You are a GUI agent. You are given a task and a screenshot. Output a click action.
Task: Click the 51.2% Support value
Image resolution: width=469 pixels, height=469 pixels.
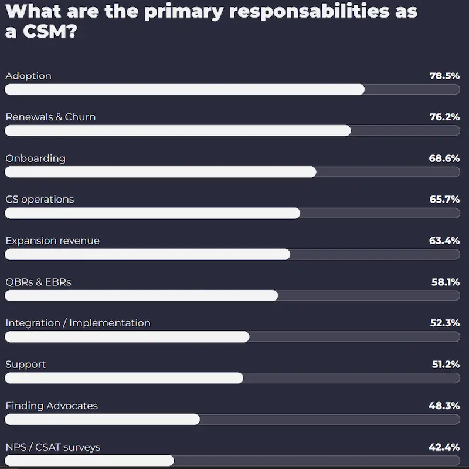446,365
